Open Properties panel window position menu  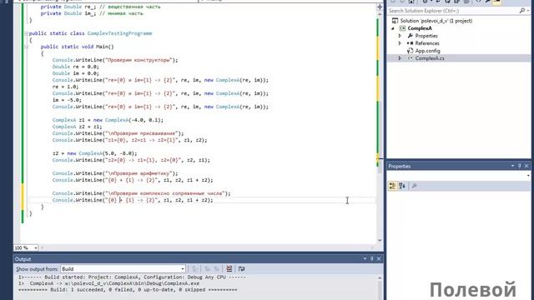click(x=512, y=166)
